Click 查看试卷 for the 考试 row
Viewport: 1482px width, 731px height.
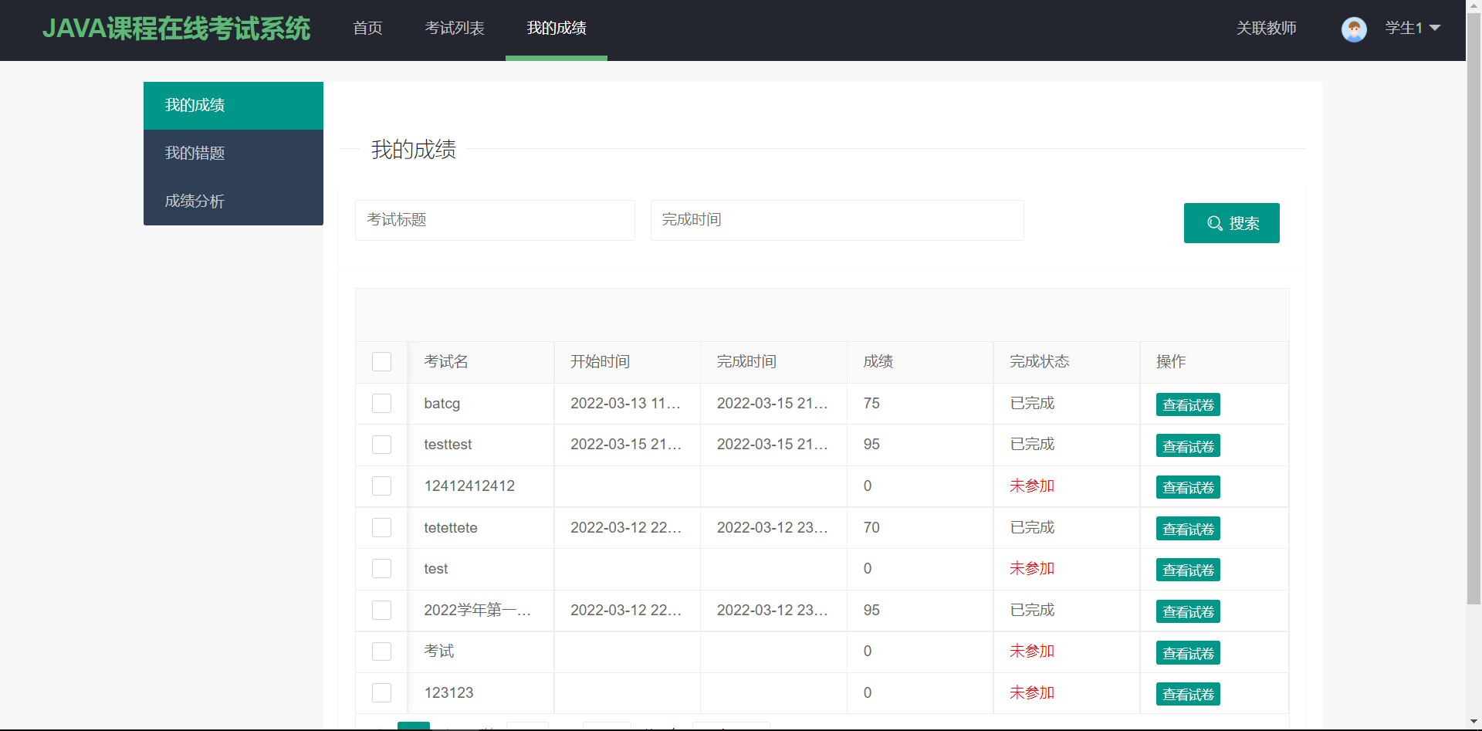click(1188, 653)
